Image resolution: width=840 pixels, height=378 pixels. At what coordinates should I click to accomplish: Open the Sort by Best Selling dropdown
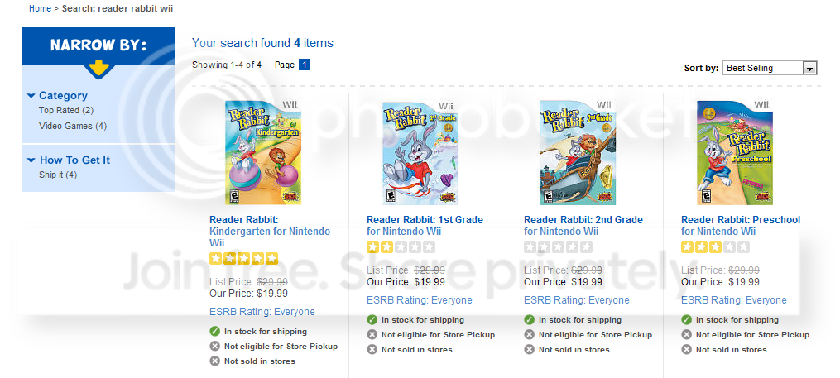(x=770, y=68)
